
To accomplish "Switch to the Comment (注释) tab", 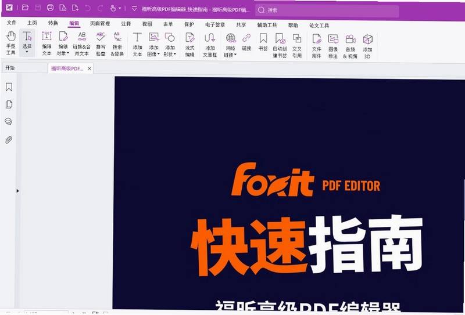I will click(126, 23).
